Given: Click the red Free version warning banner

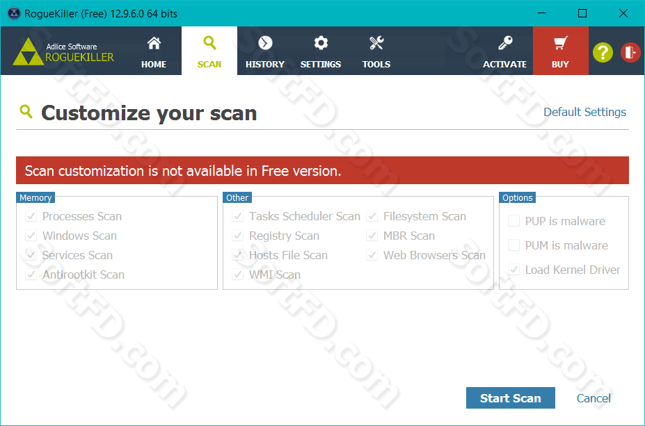Looking at the screenshot, I should point(323,170).
